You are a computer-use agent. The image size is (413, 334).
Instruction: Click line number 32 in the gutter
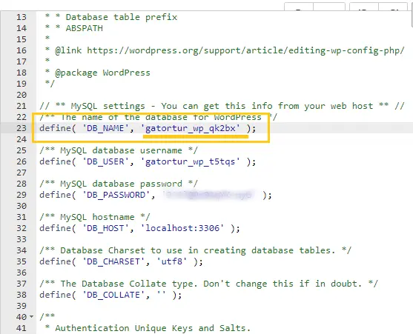click(x=22, y=228)
